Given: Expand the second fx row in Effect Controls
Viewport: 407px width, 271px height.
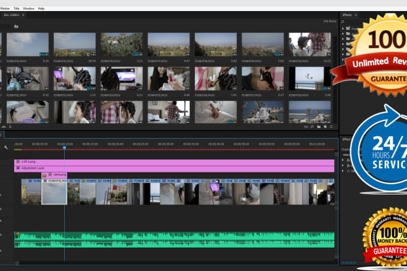Looking at the screenshot, I should tap(343, 166).
